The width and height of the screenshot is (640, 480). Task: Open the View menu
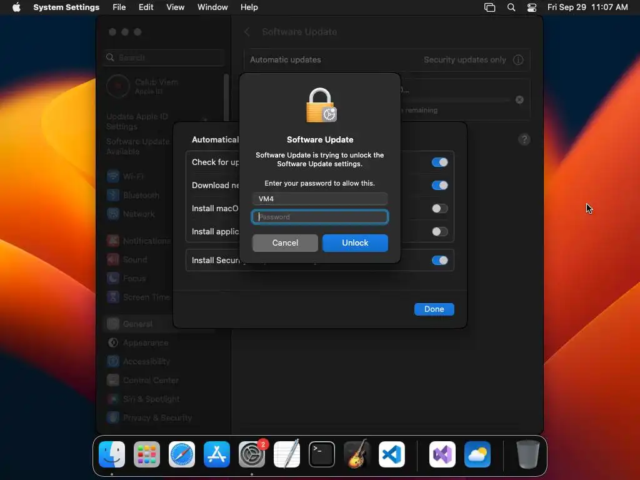175,7
